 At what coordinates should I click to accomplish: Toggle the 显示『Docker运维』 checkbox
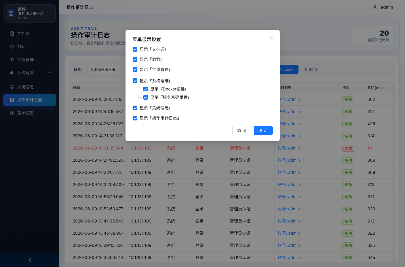[x=146, y=89]
